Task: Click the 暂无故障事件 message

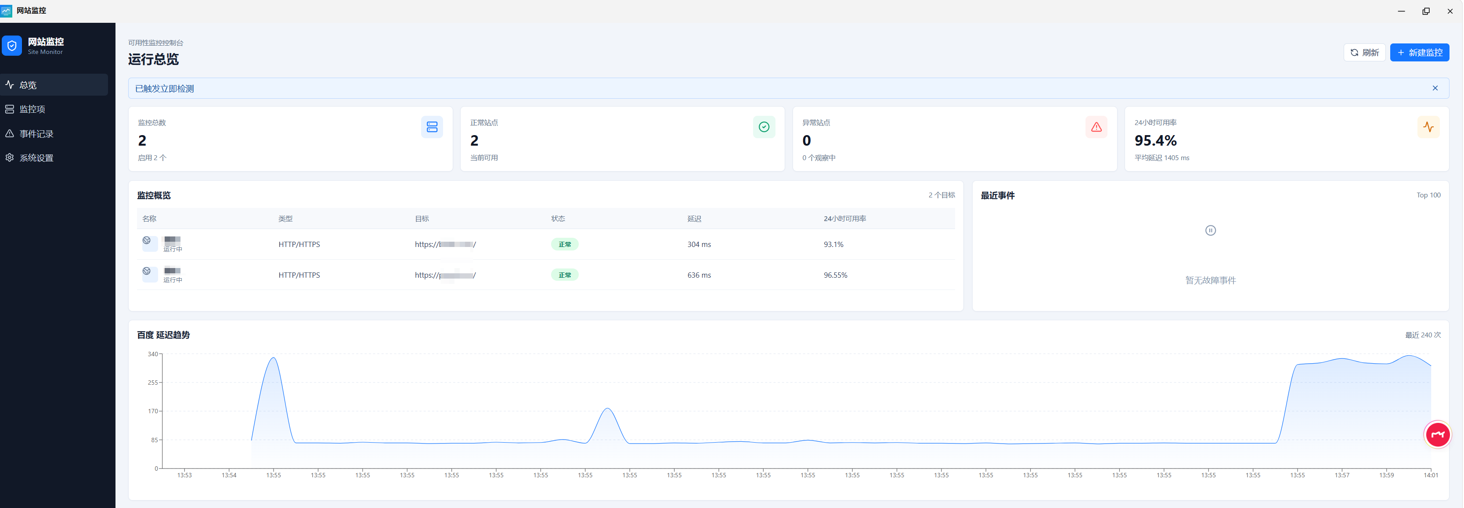Action: coord(1211,280)
